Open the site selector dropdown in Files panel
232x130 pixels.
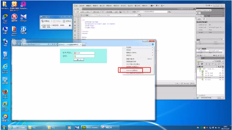(x=206, y=61)
